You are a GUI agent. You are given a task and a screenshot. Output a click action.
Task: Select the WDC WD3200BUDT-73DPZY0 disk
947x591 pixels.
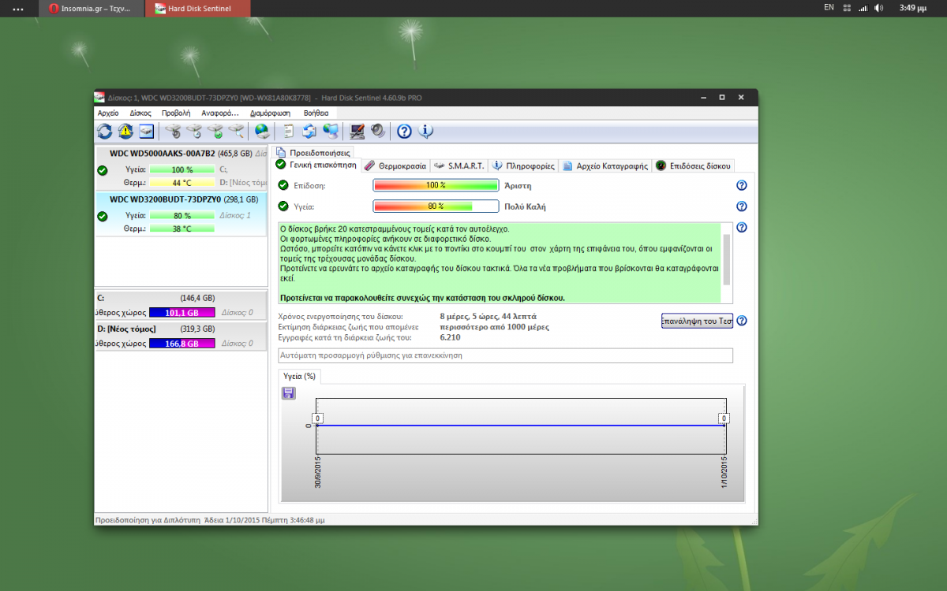pos(182,214)
